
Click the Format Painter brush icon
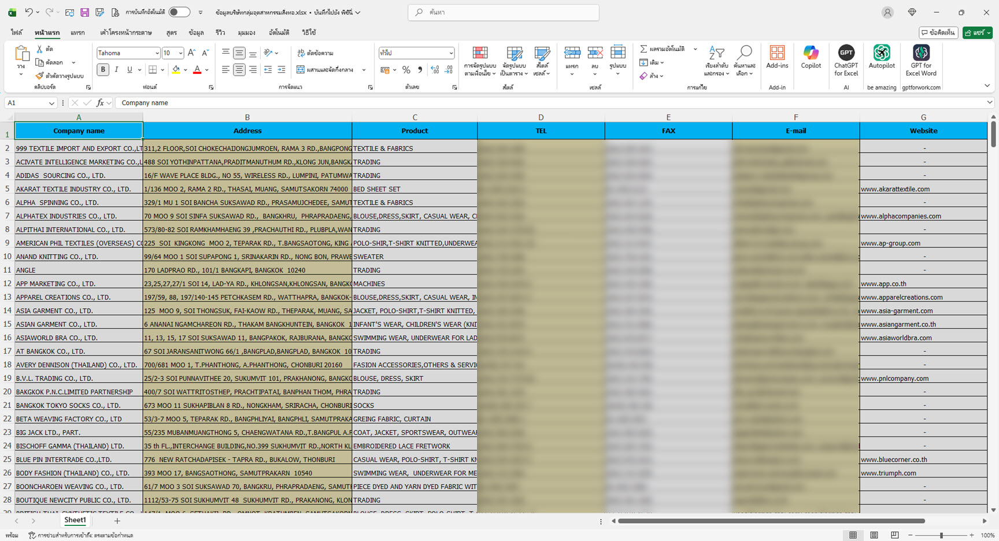coord(39,76)
